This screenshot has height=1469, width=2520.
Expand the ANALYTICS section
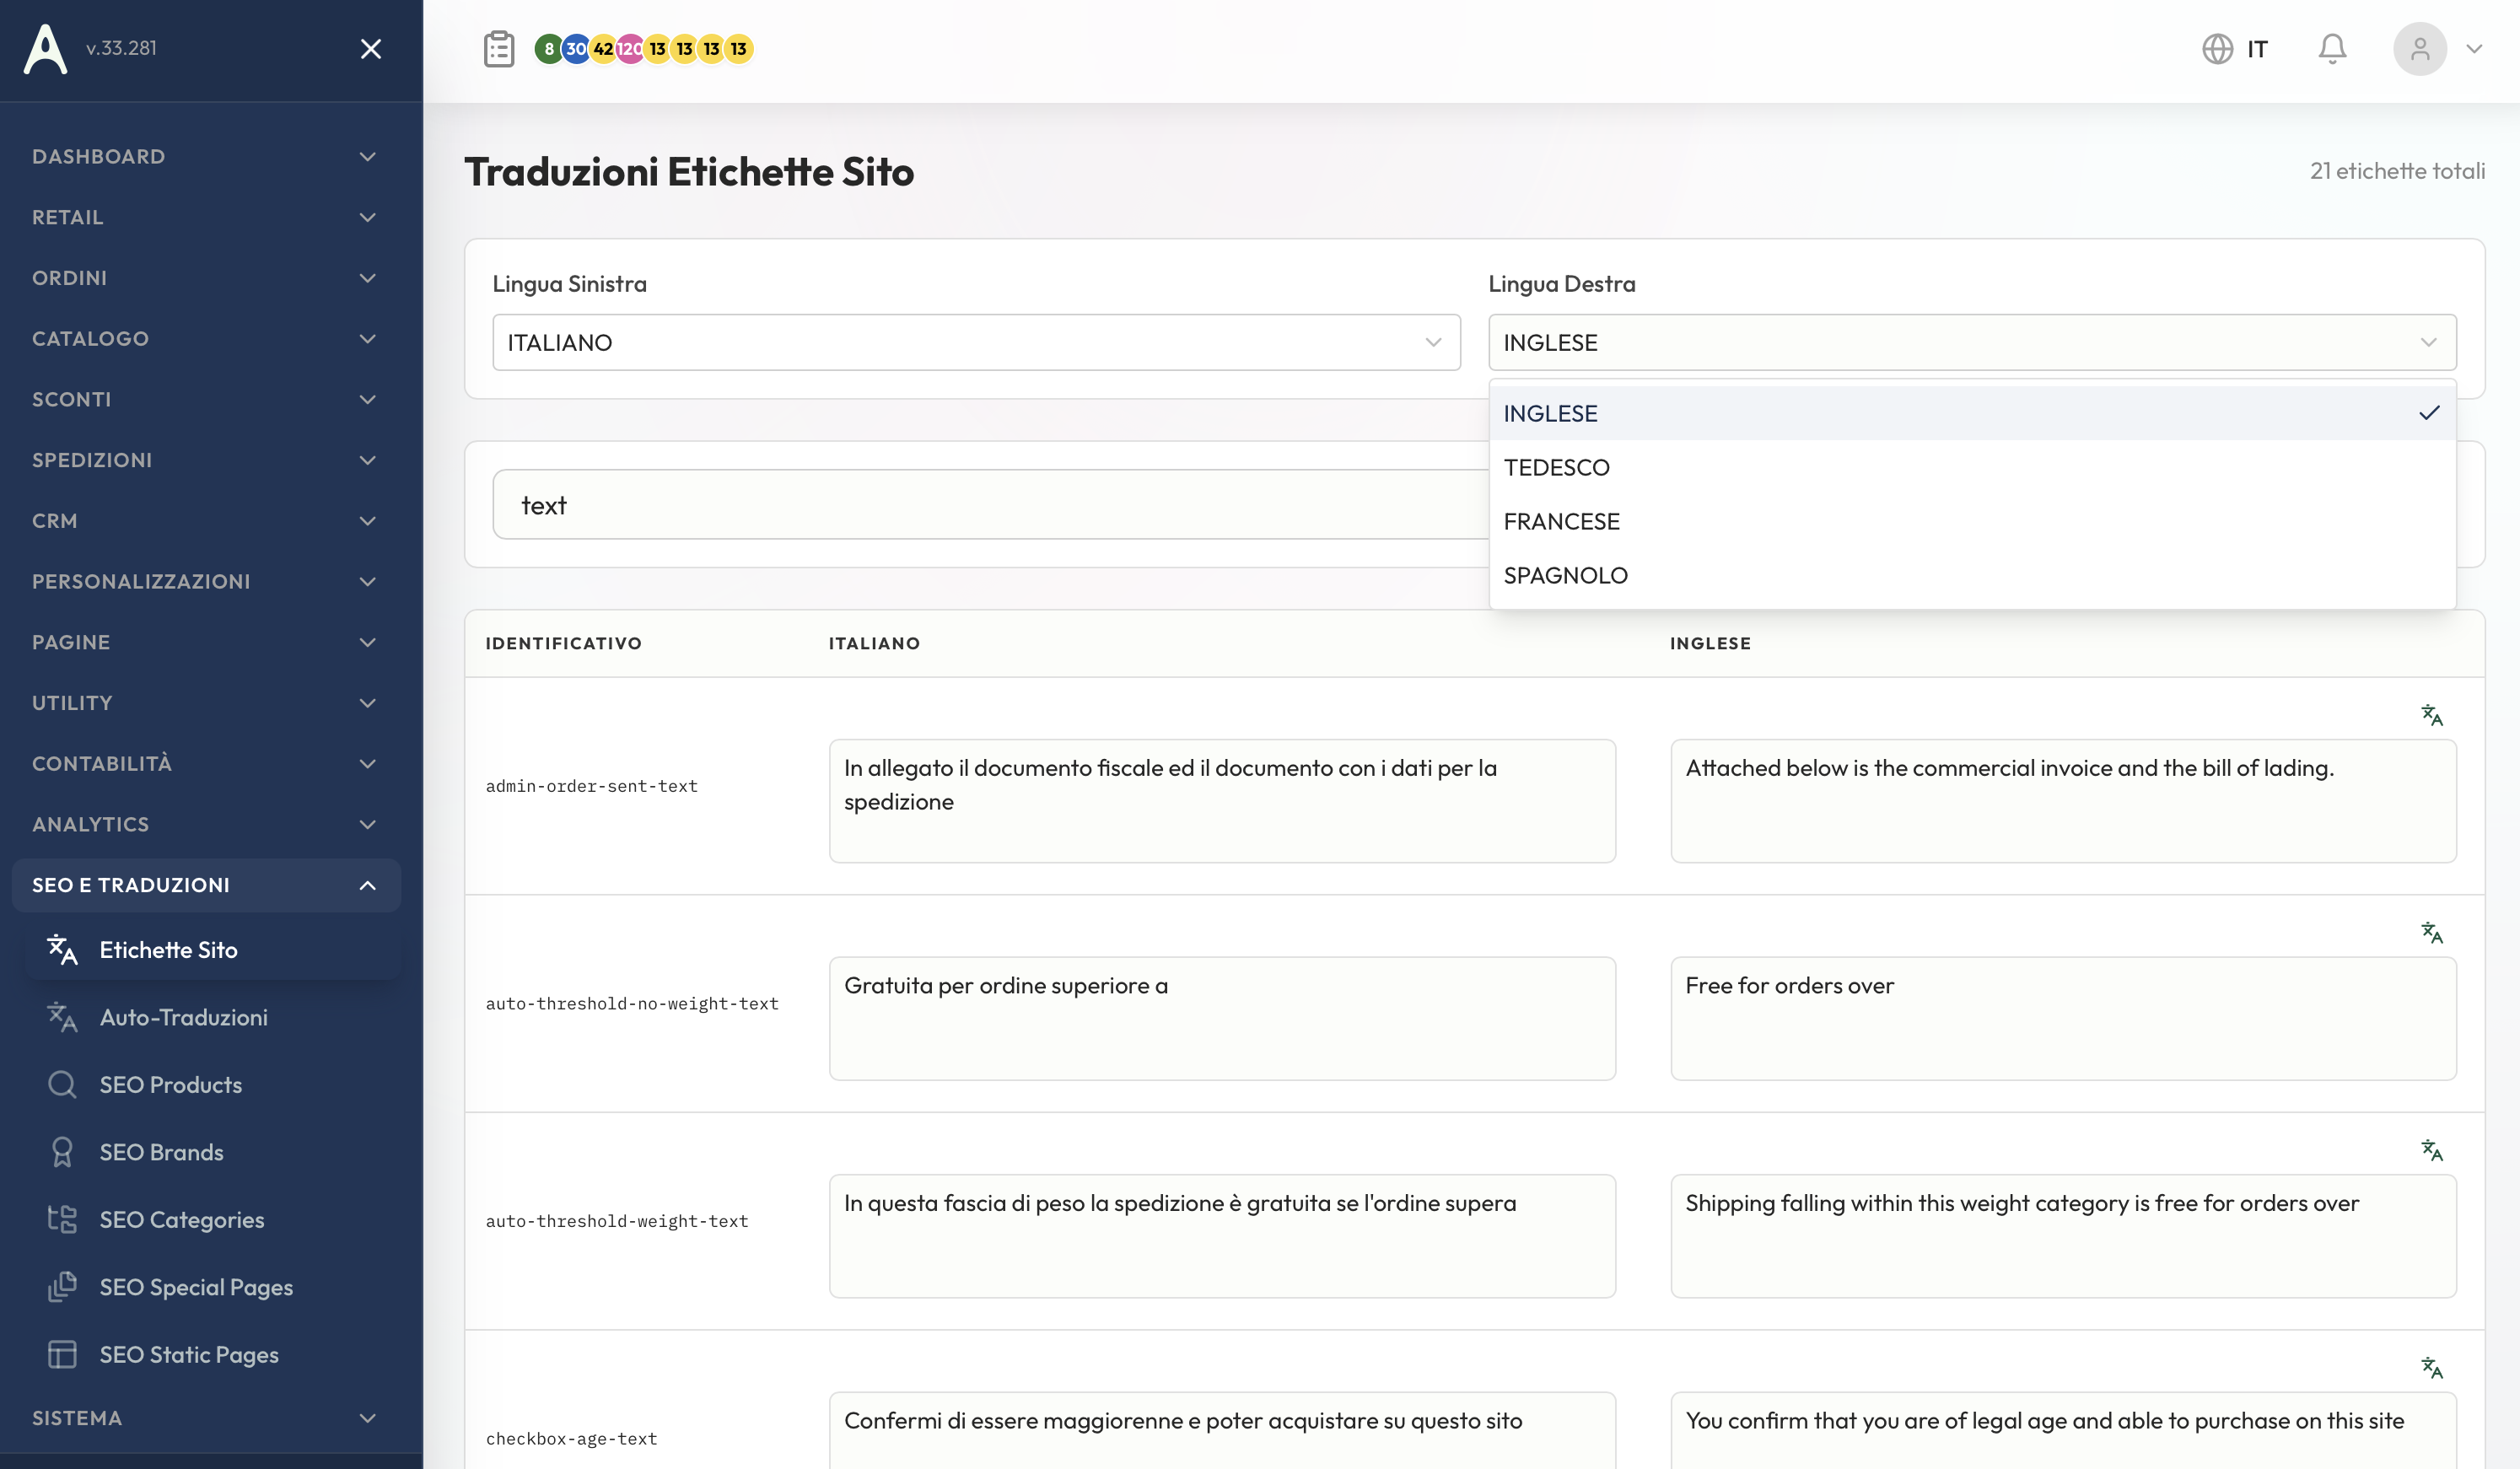(x=206, y=824)
